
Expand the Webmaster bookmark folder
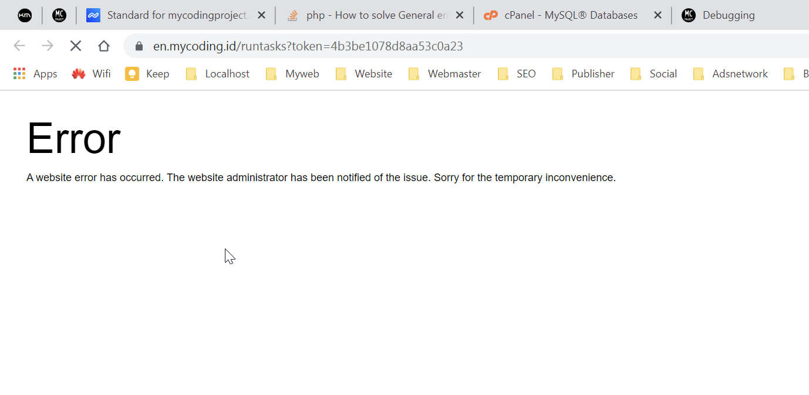[x=445, y=74]
